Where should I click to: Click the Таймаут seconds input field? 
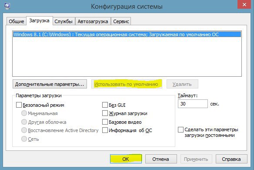[x=193, y=104]
